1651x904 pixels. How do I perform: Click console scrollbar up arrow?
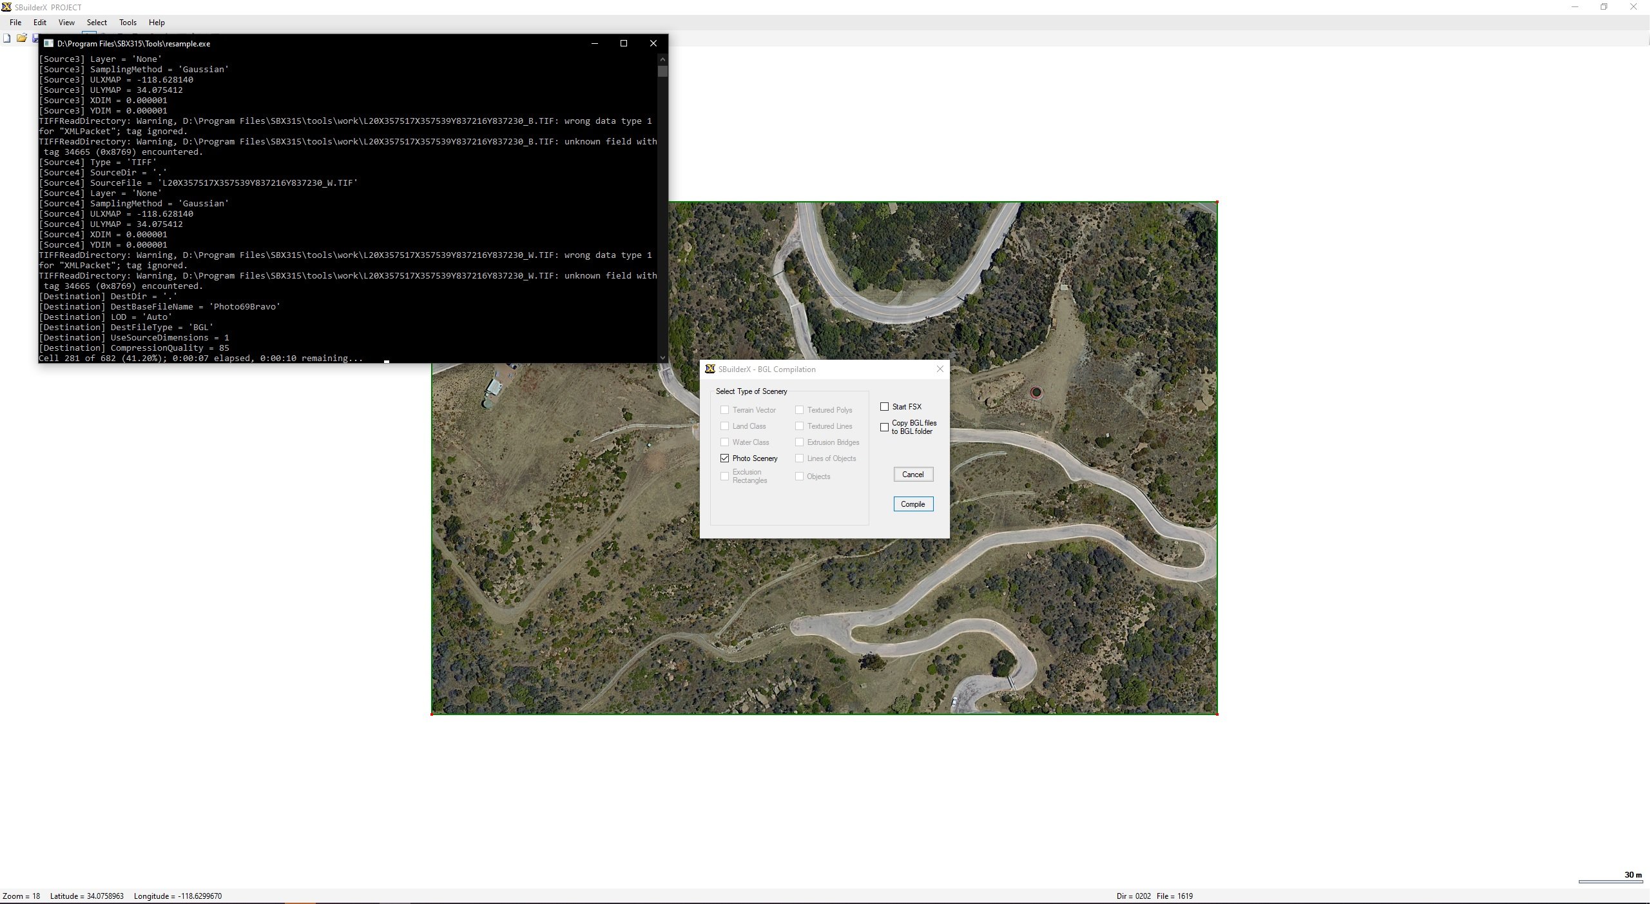[x=662, y=59]
